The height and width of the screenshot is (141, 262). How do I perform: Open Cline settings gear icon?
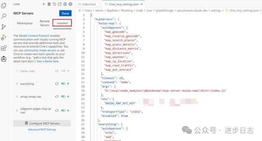coord(70,4)
